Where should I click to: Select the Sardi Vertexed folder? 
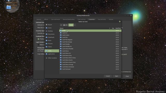tap(90, 69)
